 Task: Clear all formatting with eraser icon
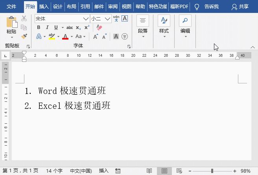point(99,27)
